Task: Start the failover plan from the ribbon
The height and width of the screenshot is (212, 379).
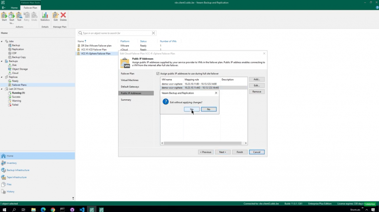Action: point(4,17)
